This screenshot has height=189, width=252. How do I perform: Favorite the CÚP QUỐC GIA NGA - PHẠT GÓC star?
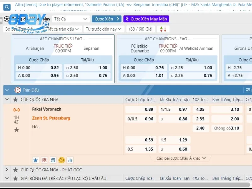click(15, 170)
